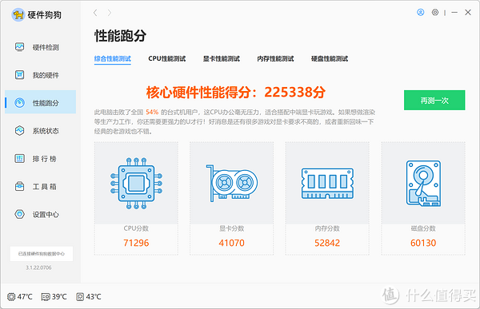Switch to 内存性能测试 tab
Screen dimensions: 480x309
(x=275, y=58)
